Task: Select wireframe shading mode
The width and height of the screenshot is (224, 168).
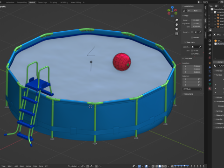Action: click(x=157, y=166)
